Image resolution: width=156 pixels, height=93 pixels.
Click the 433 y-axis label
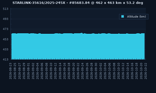(5, 49)
